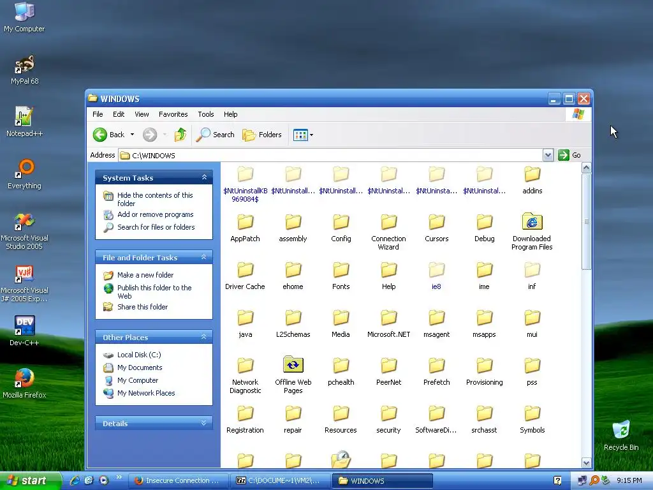This screenshot has width=653, height=490.
Task: Open the File menu
Action: click(98, 114)
